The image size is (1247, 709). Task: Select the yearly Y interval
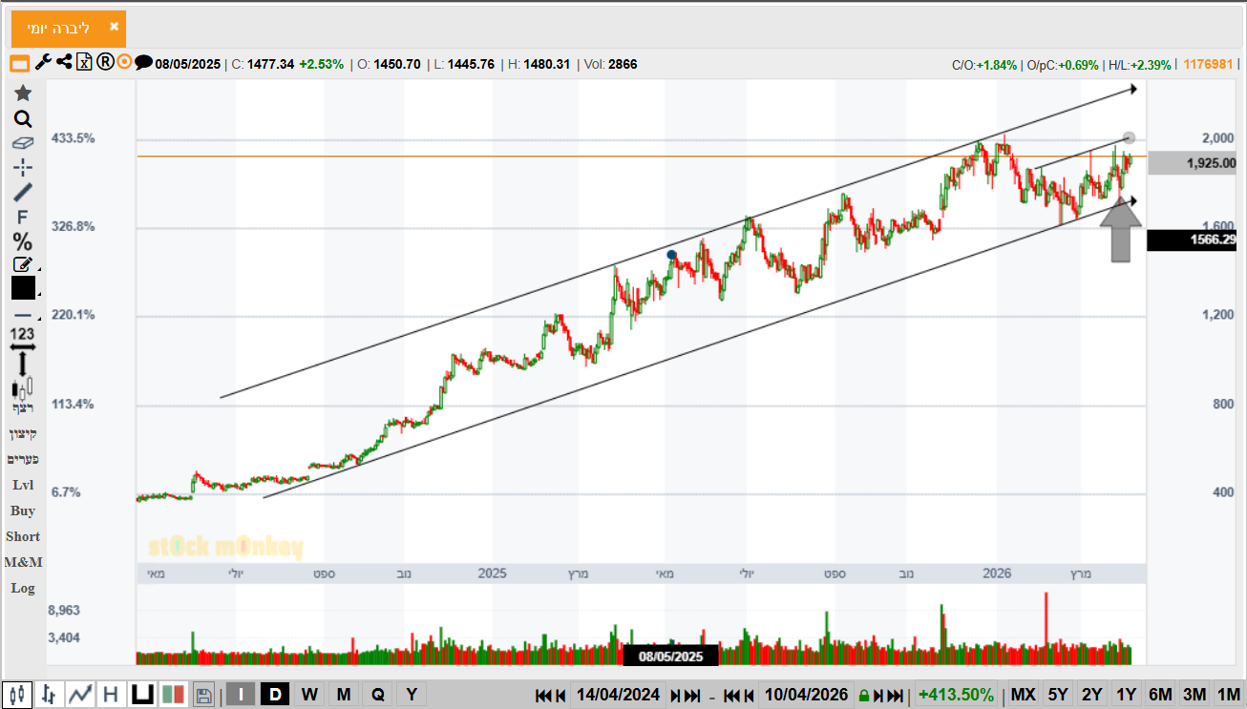412,694
